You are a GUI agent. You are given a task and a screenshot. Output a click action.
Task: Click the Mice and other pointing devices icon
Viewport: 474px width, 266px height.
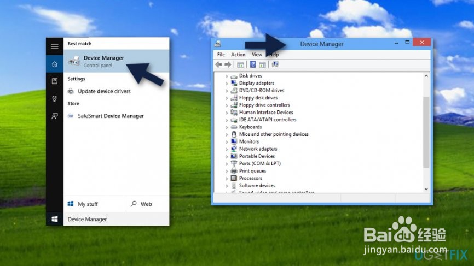pyautogui.click(x=234, y=134)
